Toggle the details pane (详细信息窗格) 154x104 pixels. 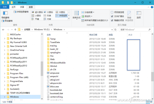pos(21,12)
